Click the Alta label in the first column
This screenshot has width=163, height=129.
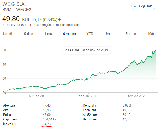click(6, 110)
